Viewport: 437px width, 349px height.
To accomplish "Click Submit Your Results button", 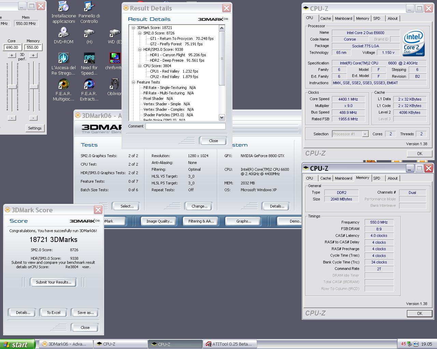I will (54, 282).
